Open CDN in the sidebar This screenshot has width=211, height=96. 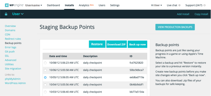pyautogui.click(x=7, y=35)
